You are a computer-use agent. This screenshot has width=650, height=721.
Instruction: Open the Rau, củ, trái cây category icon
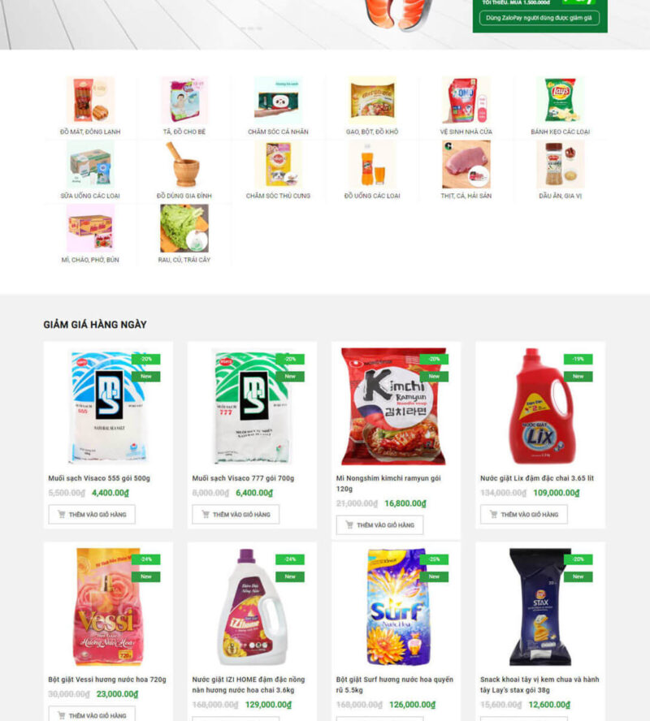[x=184, y=228]
